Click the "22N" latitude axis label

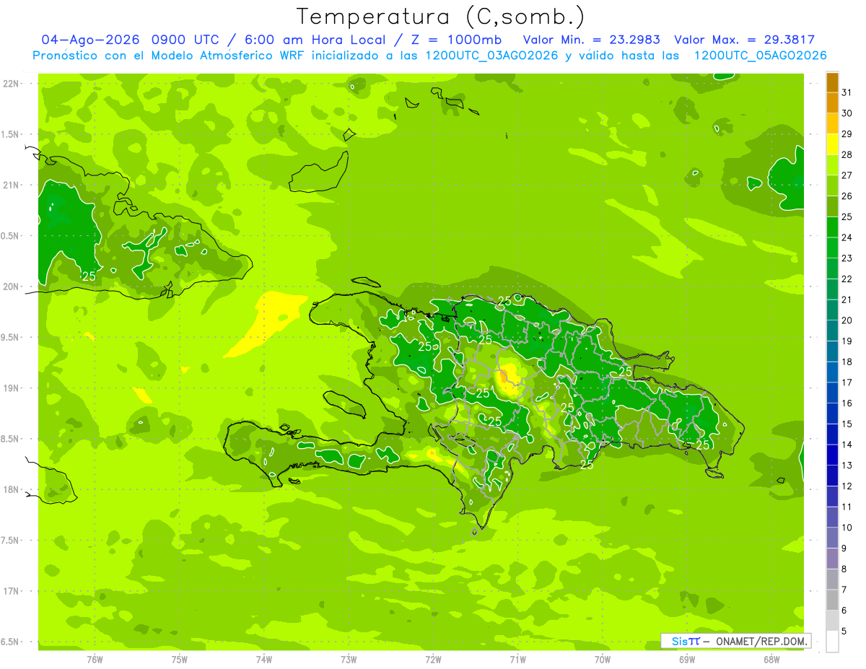coord(12,84)
